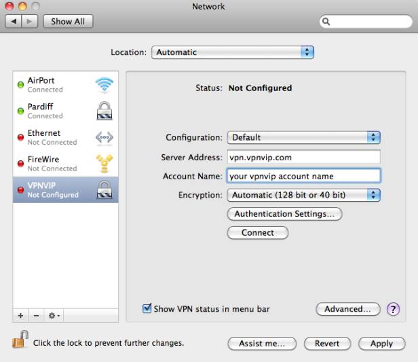Click 'Click the lock to prevent further changes' text
Viewport: 418px width, 362px height.
[109, 343]
